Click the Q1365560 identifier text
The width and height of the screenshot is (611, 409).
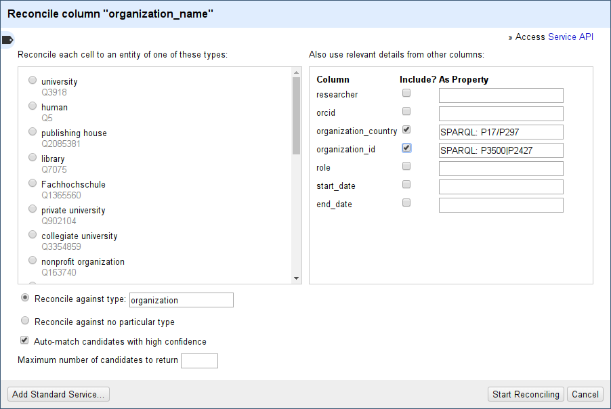pos(61,195)
